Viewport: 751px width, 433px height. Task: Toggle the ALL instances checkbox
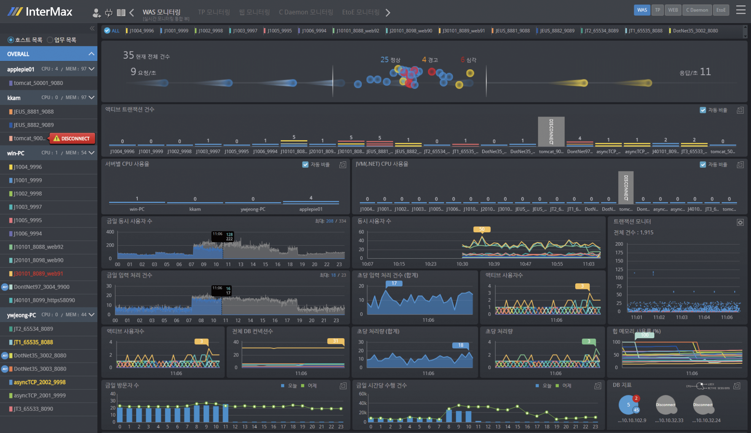107,31
